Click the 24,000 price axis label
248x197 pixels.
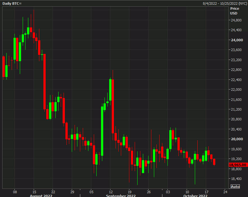pyautogui.click(x=236, y=40)
